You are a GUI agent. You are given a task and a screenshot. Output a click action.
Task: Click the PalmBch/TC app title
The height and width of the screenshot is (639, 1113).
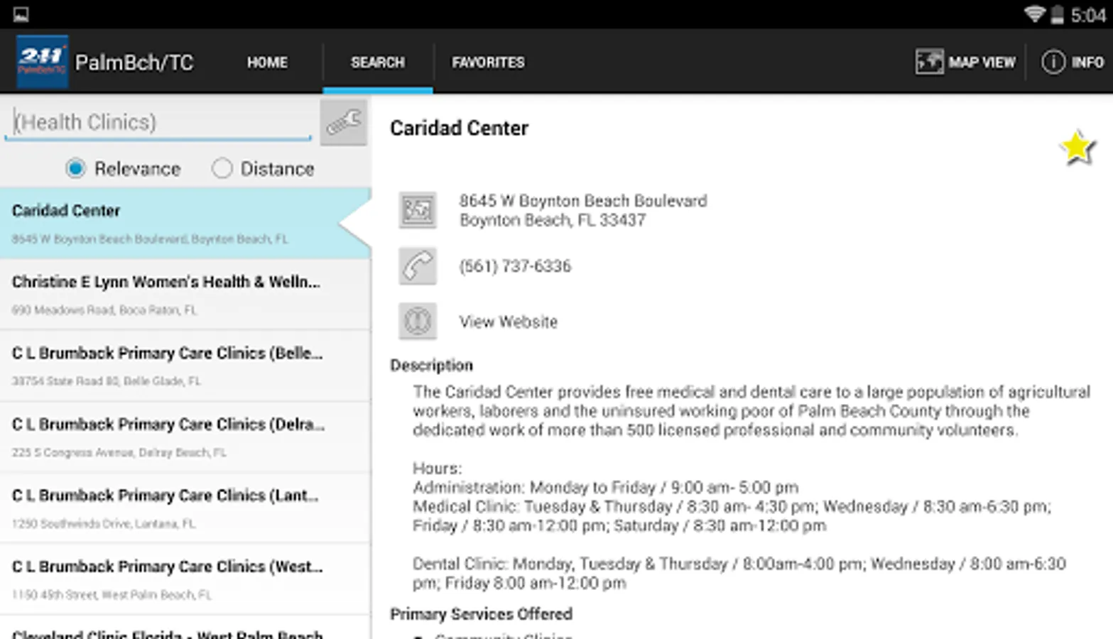point(134,62)
